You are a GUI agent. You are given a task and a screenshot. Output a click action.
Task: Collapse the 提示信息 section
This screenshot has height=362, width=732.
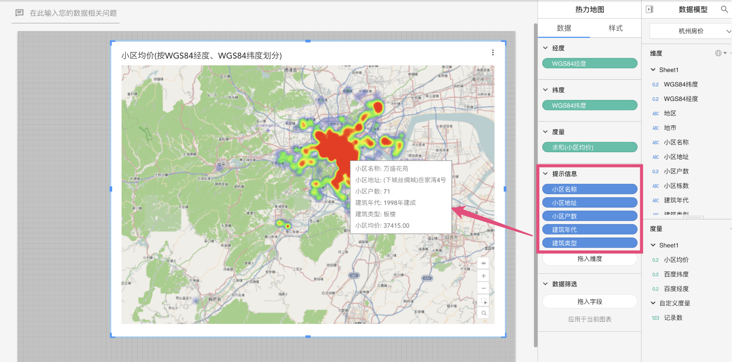pos(546,174)
